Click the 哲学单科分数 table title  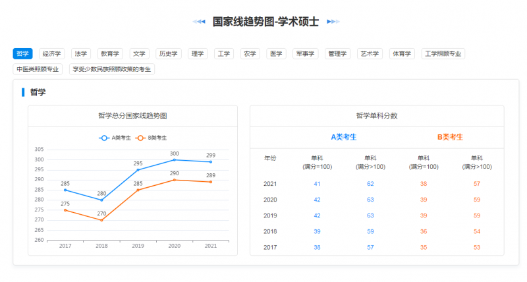(x=377, y=115)
